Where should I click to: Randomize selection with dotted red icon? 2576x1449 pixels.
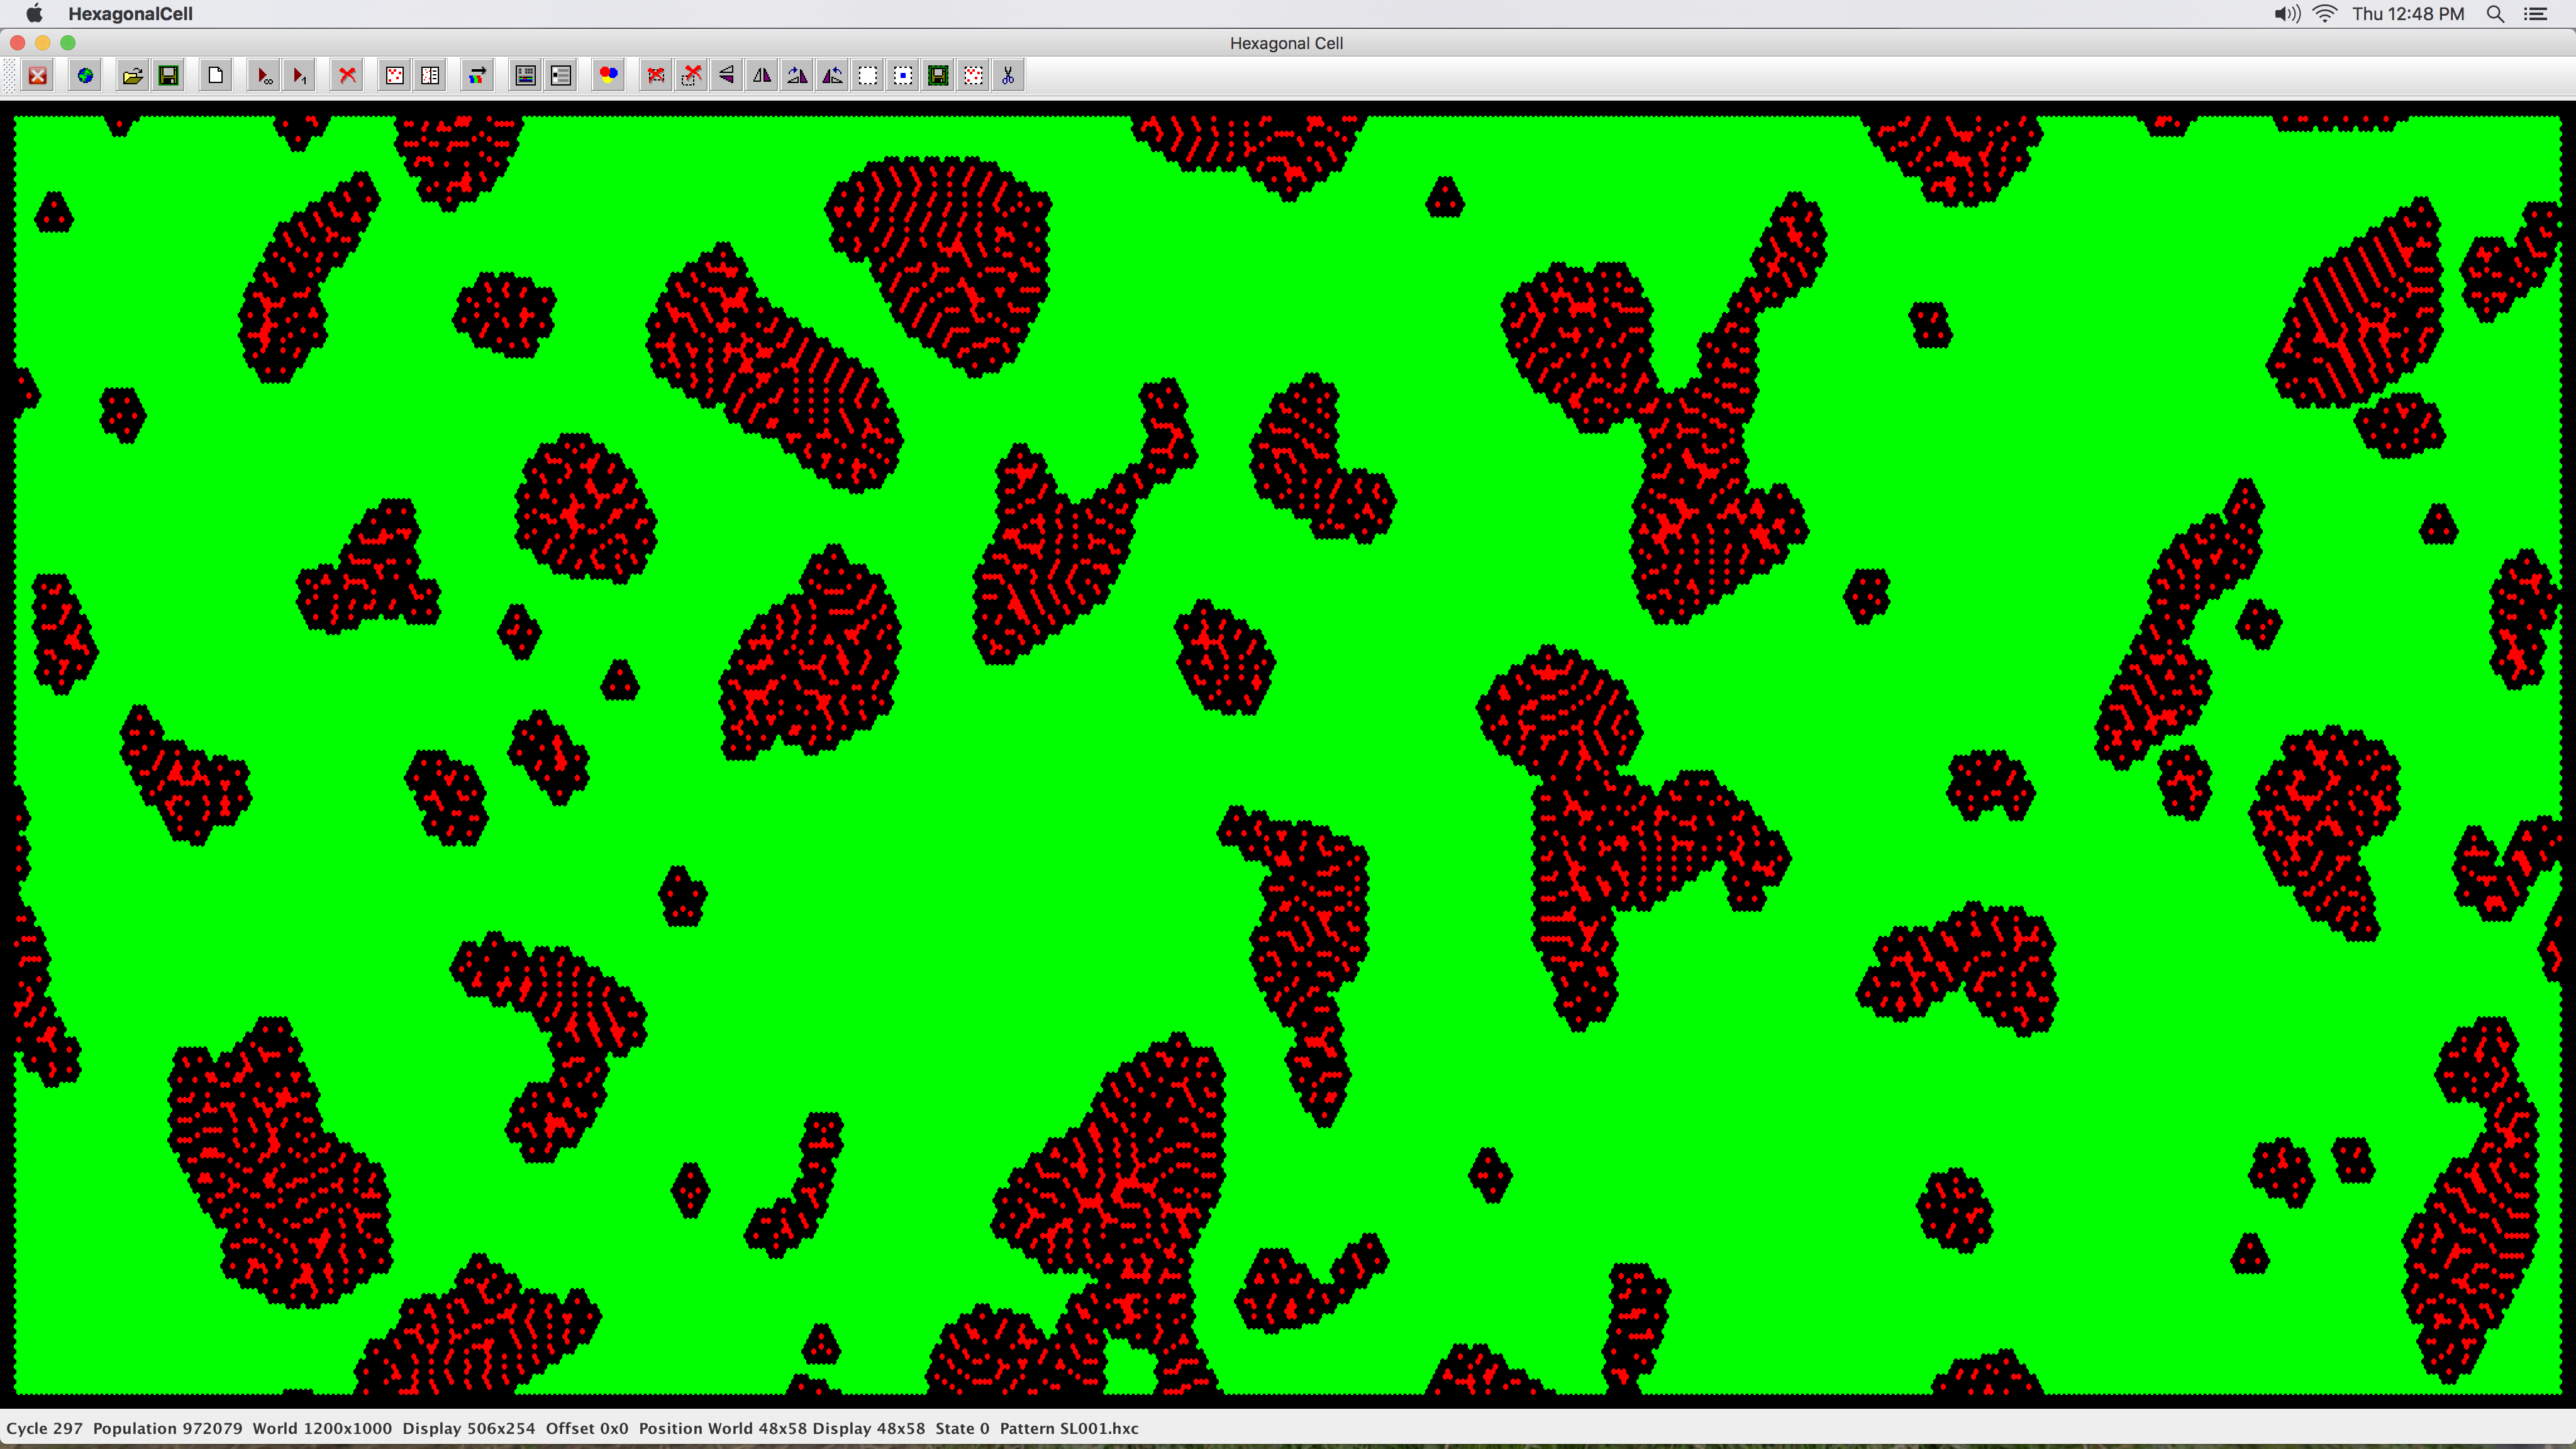(973, 76)
